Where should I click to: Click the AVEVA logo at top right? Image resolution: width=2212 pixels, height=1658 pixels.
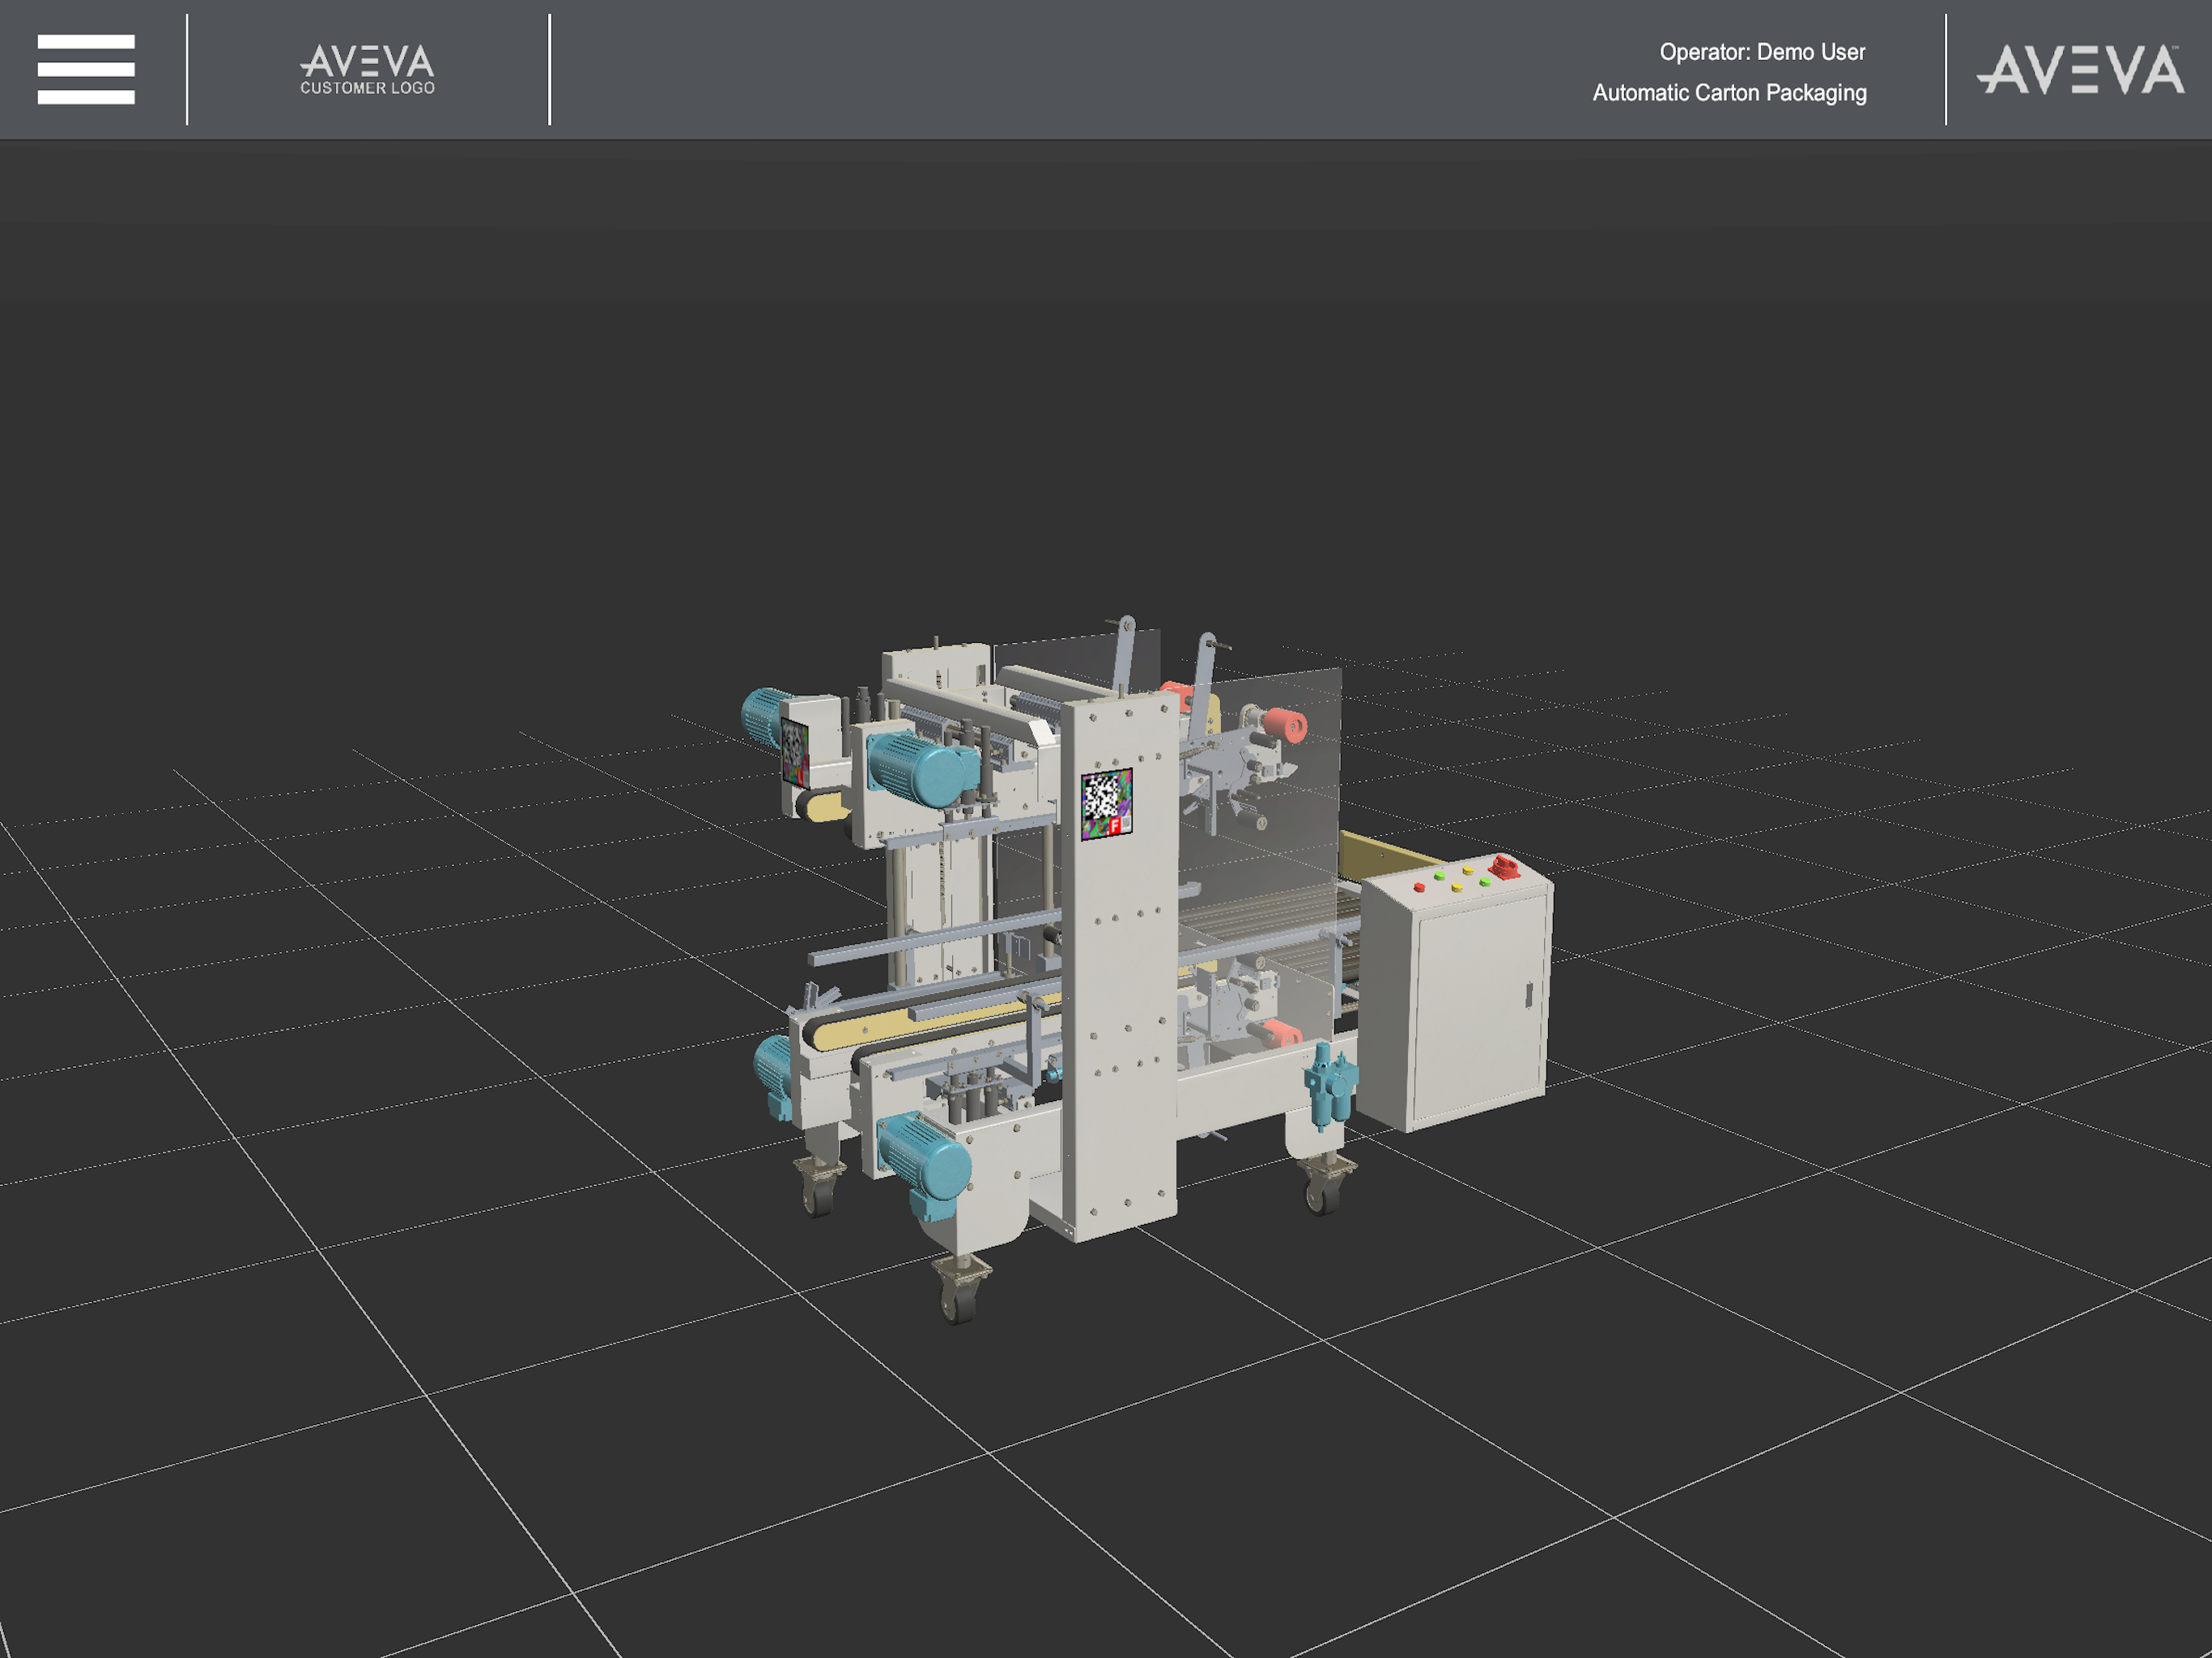pyautogui.click(x=2080, y=70)
